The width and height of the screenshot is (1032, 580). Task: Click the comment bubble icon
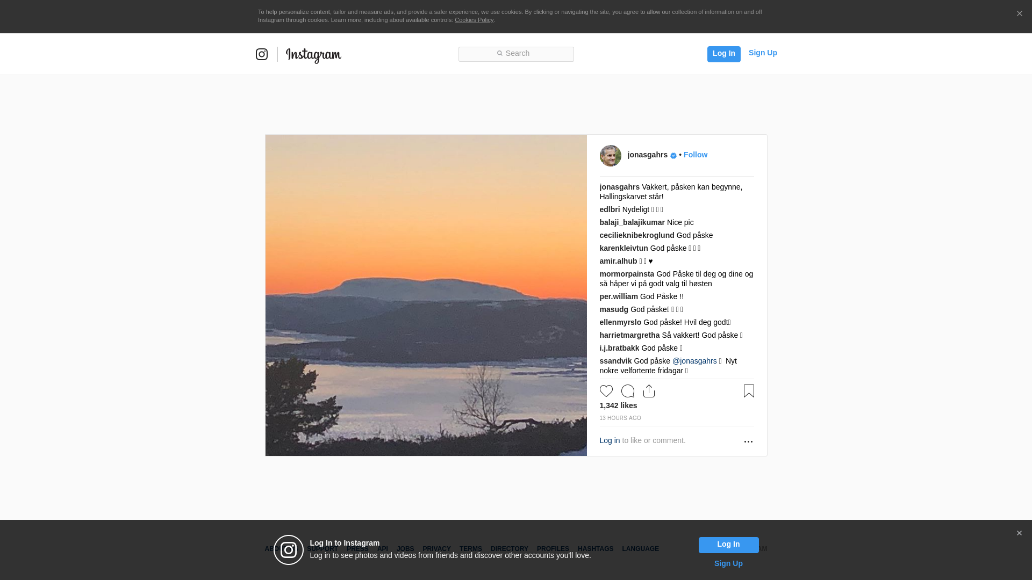pos(627,391)
